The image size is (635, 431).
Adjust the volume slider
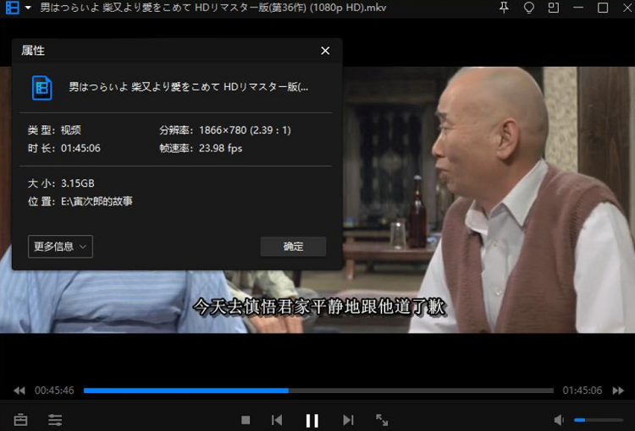pyautogui.click(x=598, y=420)
